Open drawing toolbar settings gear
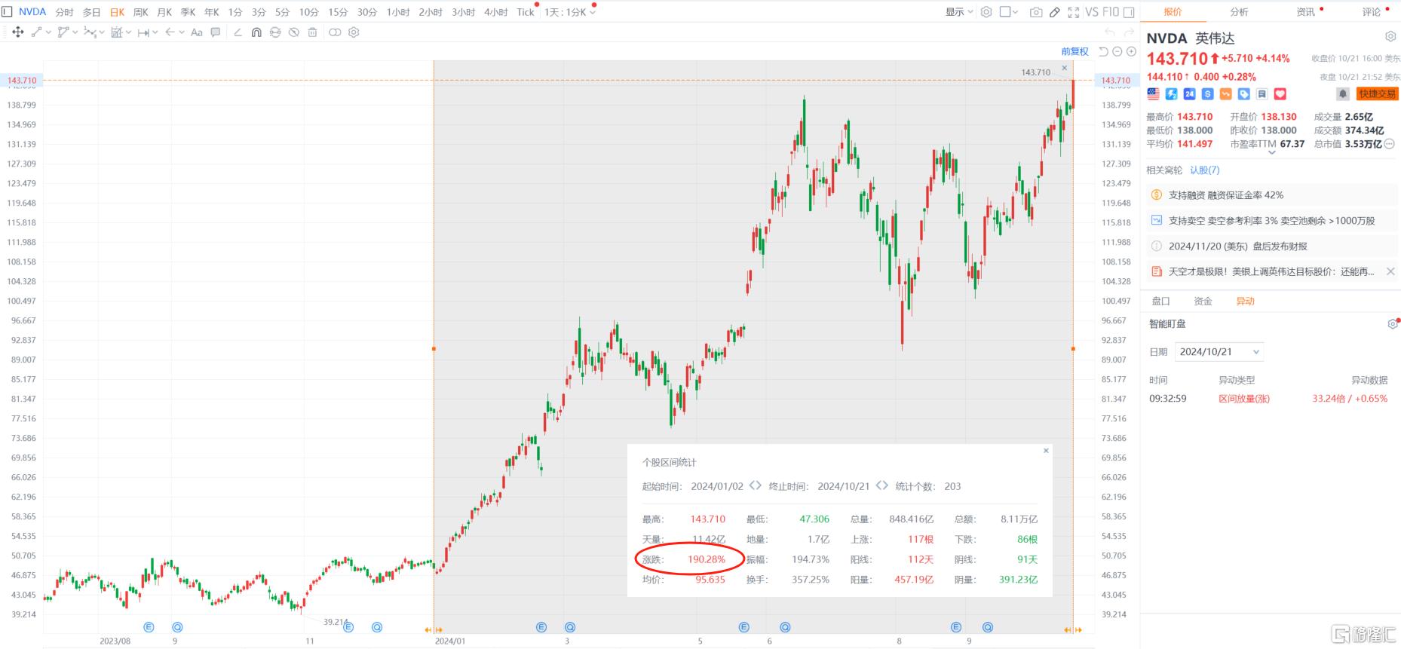Image resolution: width=1401 pixels, height=649 pixels. 354,32
